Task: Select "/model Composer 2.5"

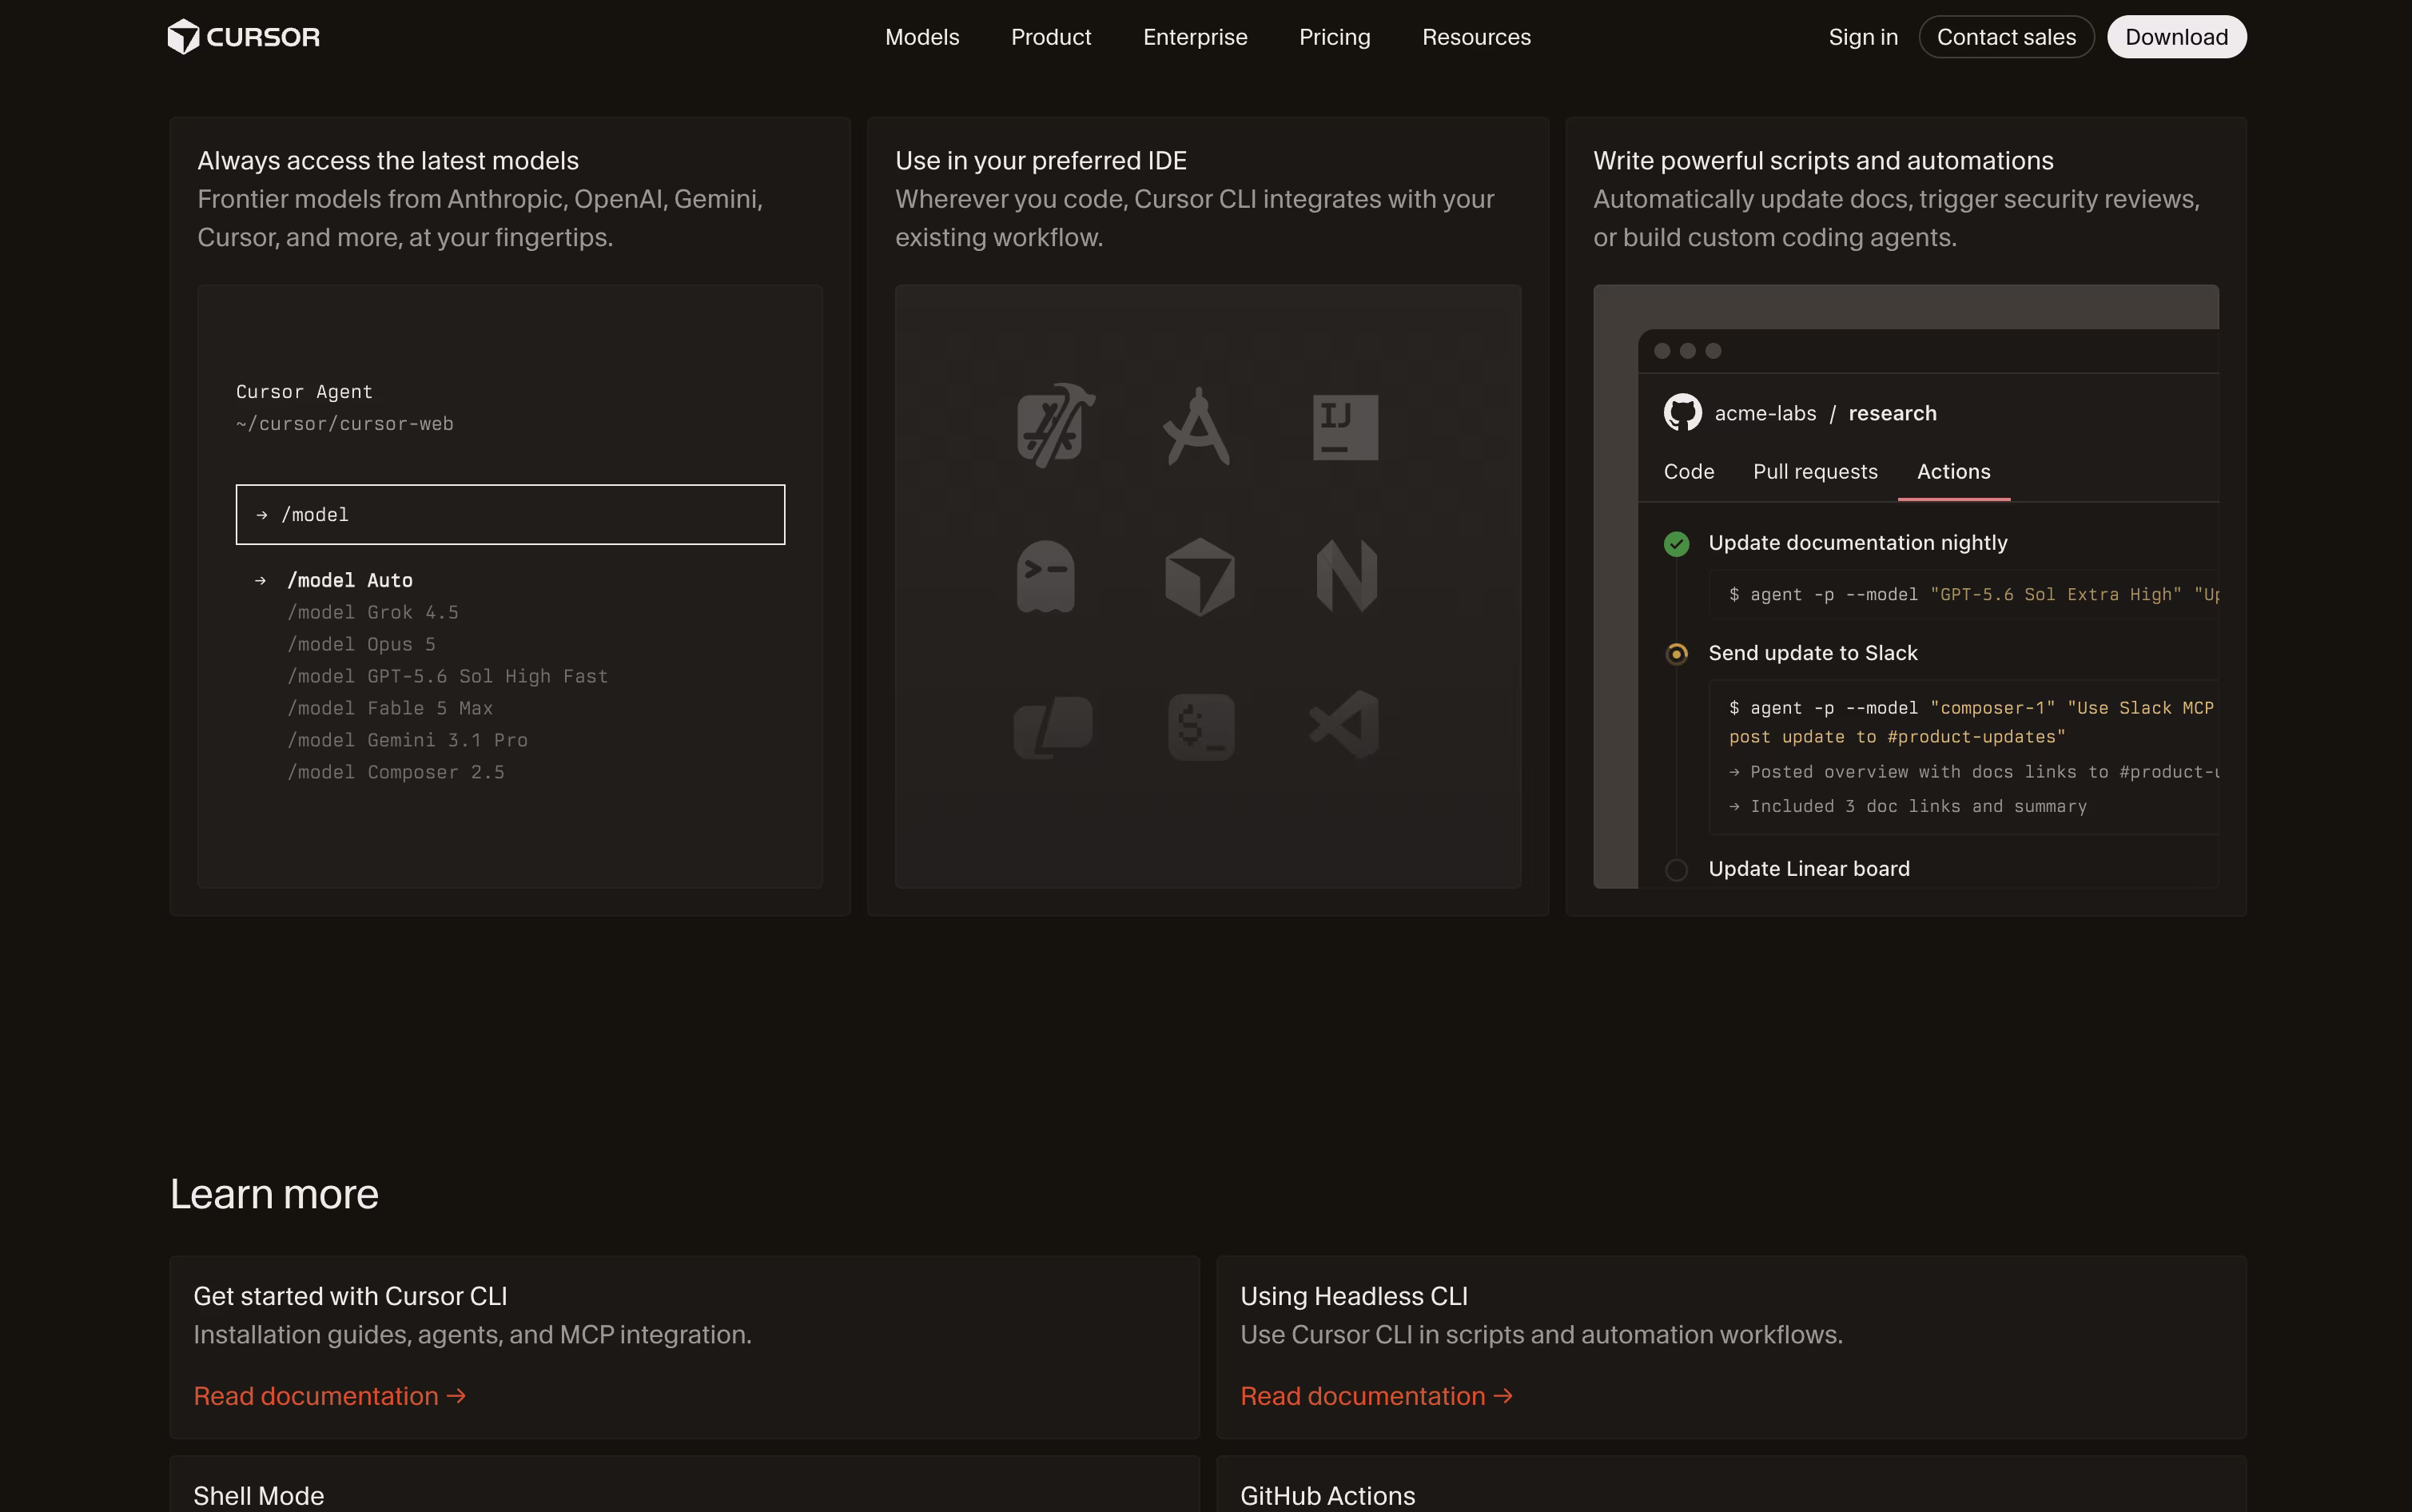Action: pos(396,772)
